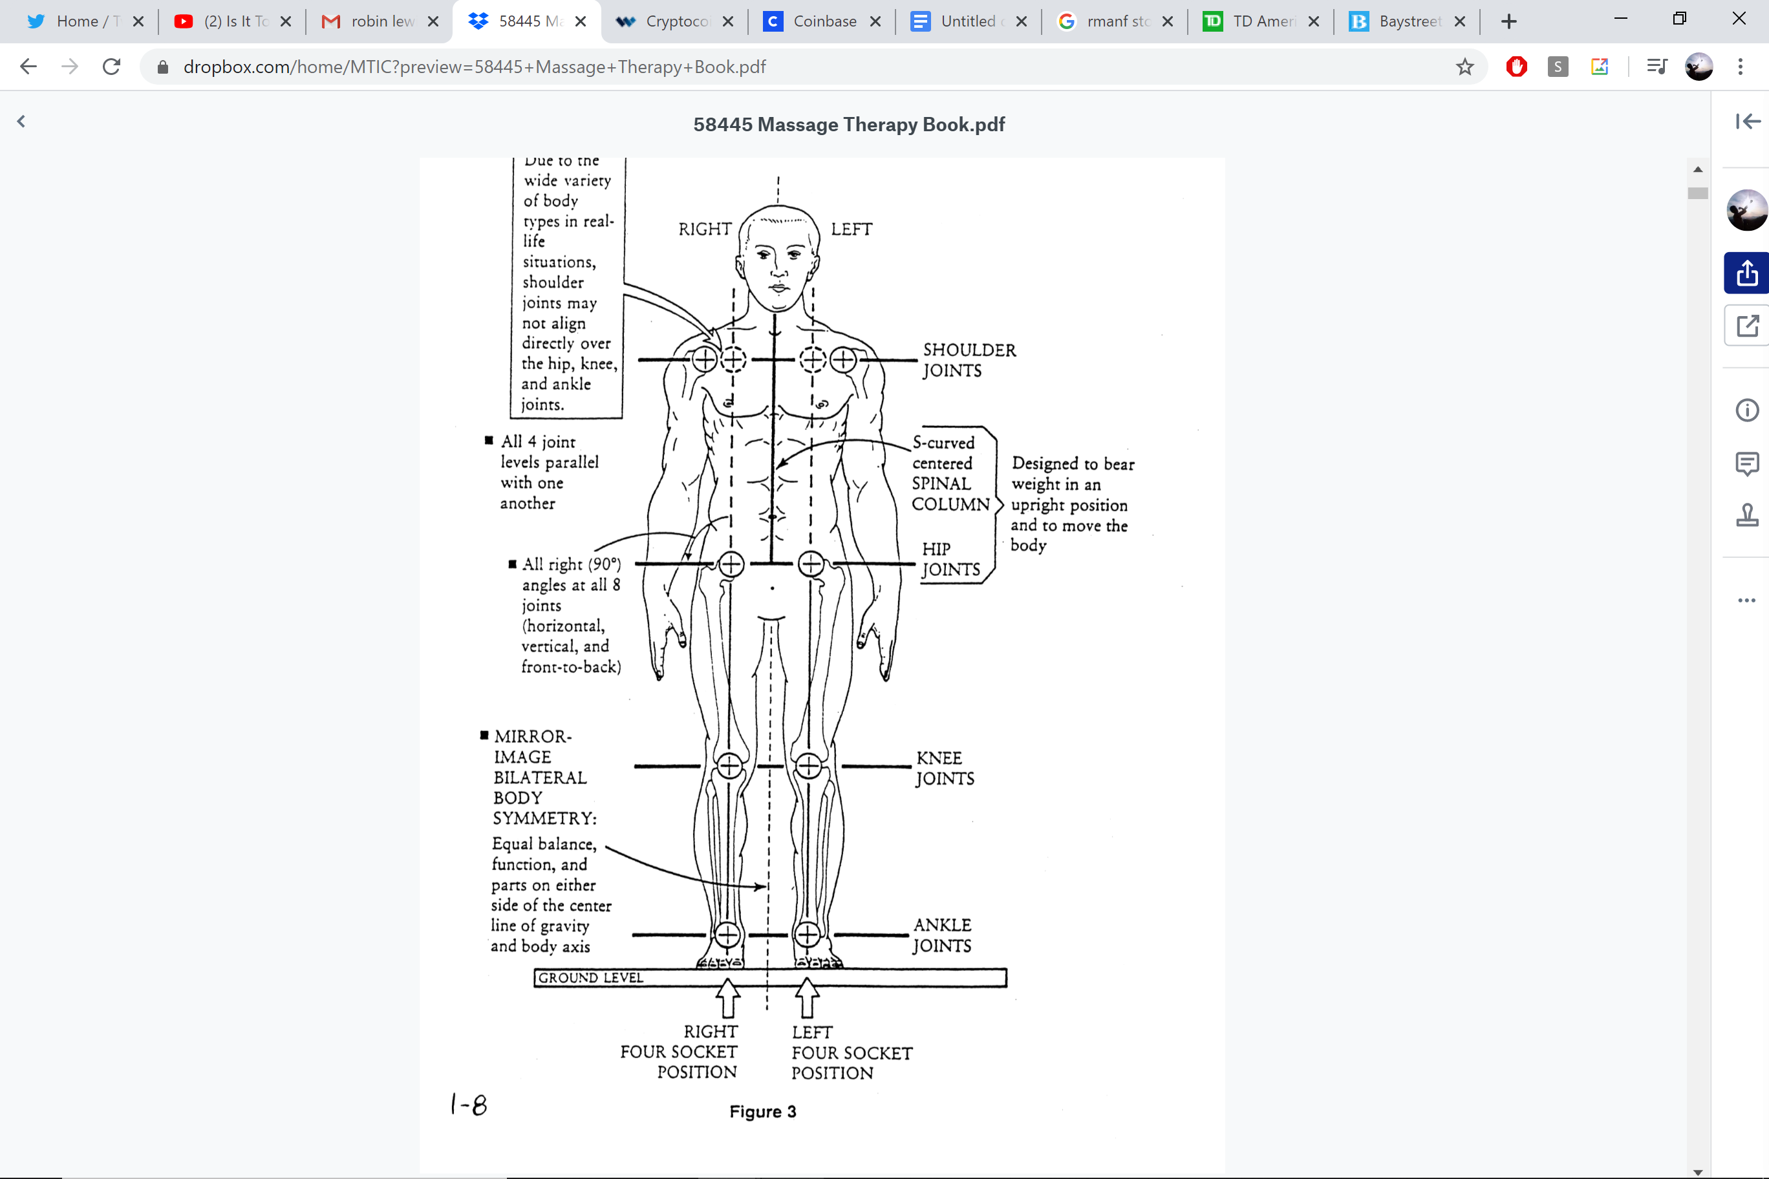Click the Open in external app icon
This screenshot has width=1769, height=1179.
(1746, 325)
